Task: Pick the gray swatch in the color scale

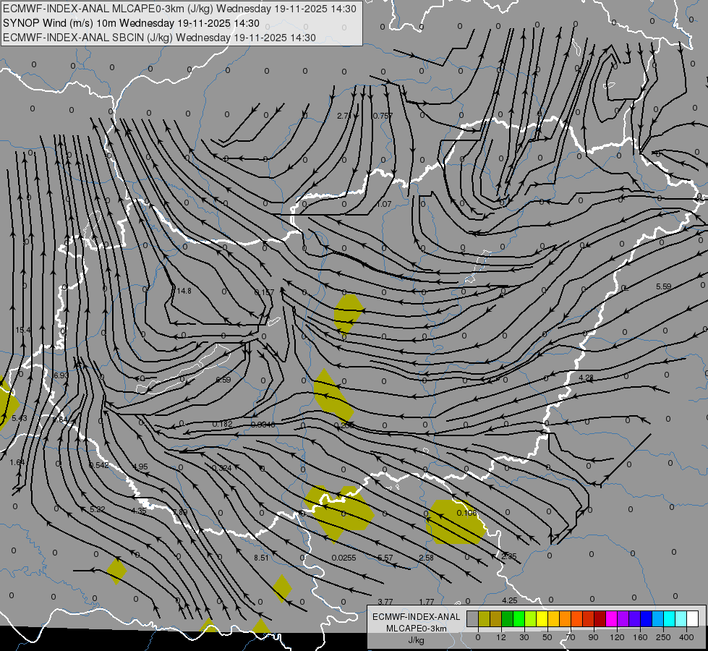Action: [x=472, y=618]
